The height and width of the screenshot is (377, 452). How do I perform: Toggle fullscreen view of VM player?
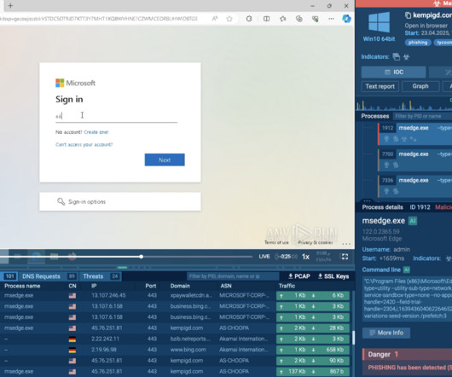pyautogui.click(x=345, y=257)
